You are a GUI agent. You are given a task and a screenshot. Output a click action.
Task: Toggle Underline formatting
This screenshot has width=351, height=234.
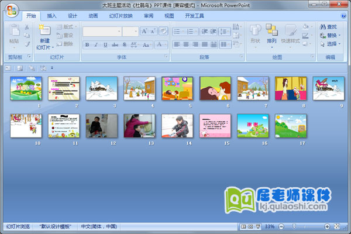coord(105,44)
